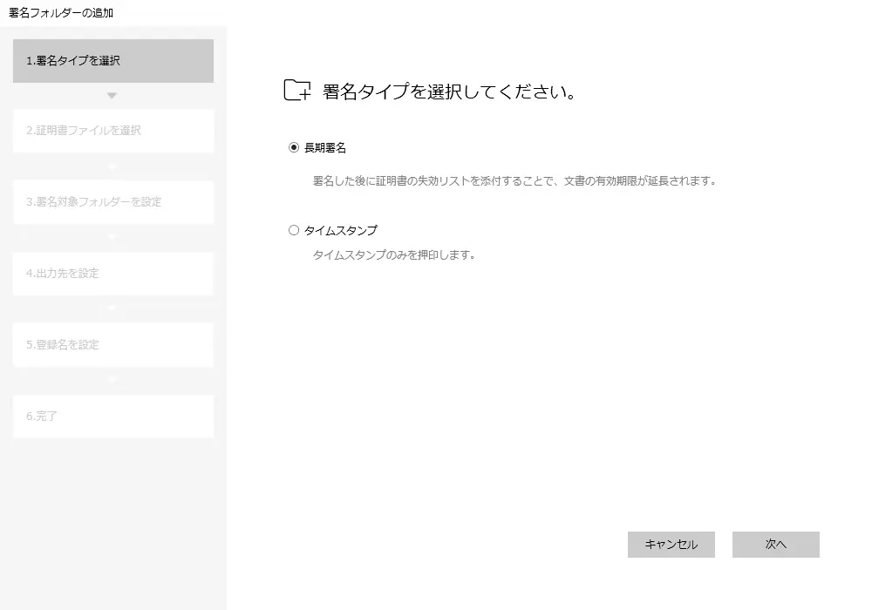Jump to step 3.署名対象フォルダーを設定
This screenshot has height=610, width=872.
(x=113, y=202)
